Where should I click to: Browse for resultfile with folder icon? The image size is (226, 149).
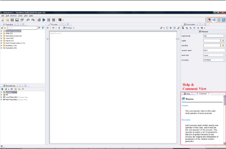223,46
